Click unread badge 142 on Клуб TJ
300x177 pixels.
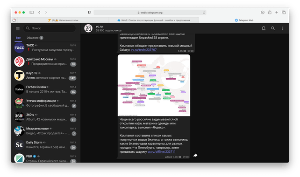click(x=72, y=78)
